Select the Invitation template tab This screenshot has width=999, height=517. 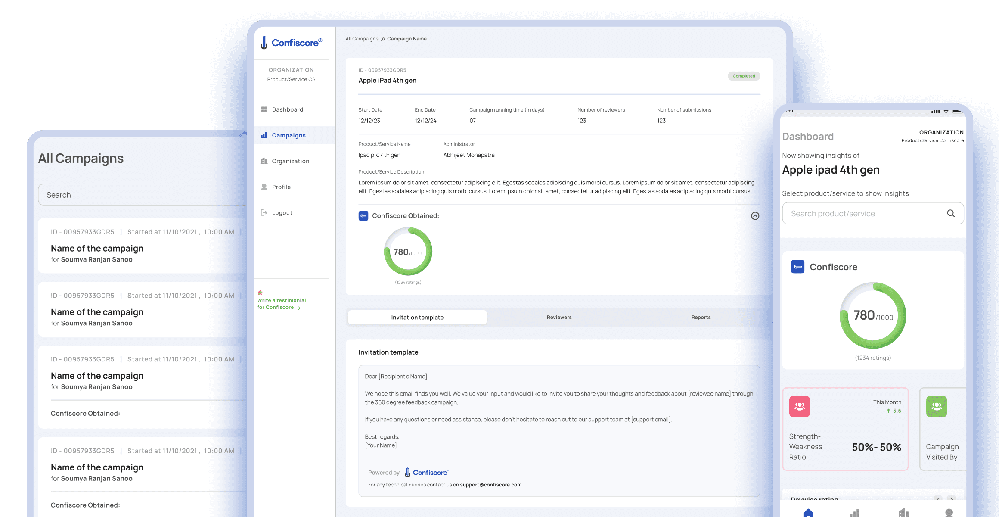click(x=417, y=318)
